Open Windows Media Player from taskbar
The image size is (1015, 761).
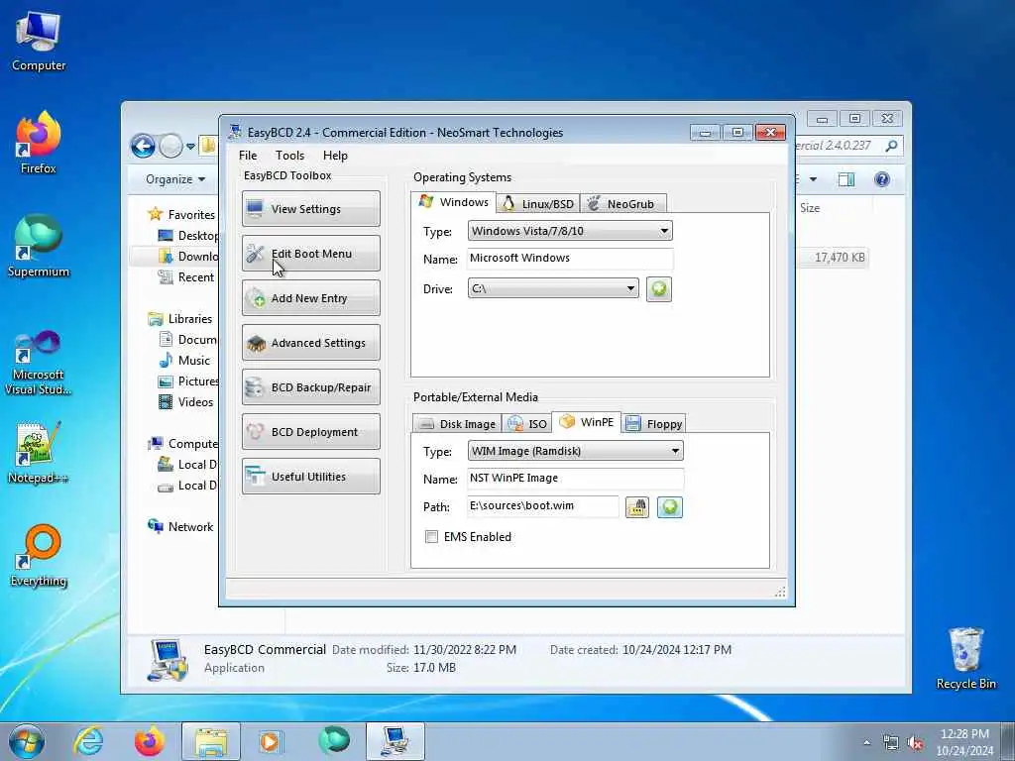(270, 741)
